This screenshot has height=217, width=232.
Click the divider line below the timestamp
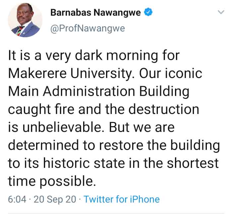coord(116,213)
